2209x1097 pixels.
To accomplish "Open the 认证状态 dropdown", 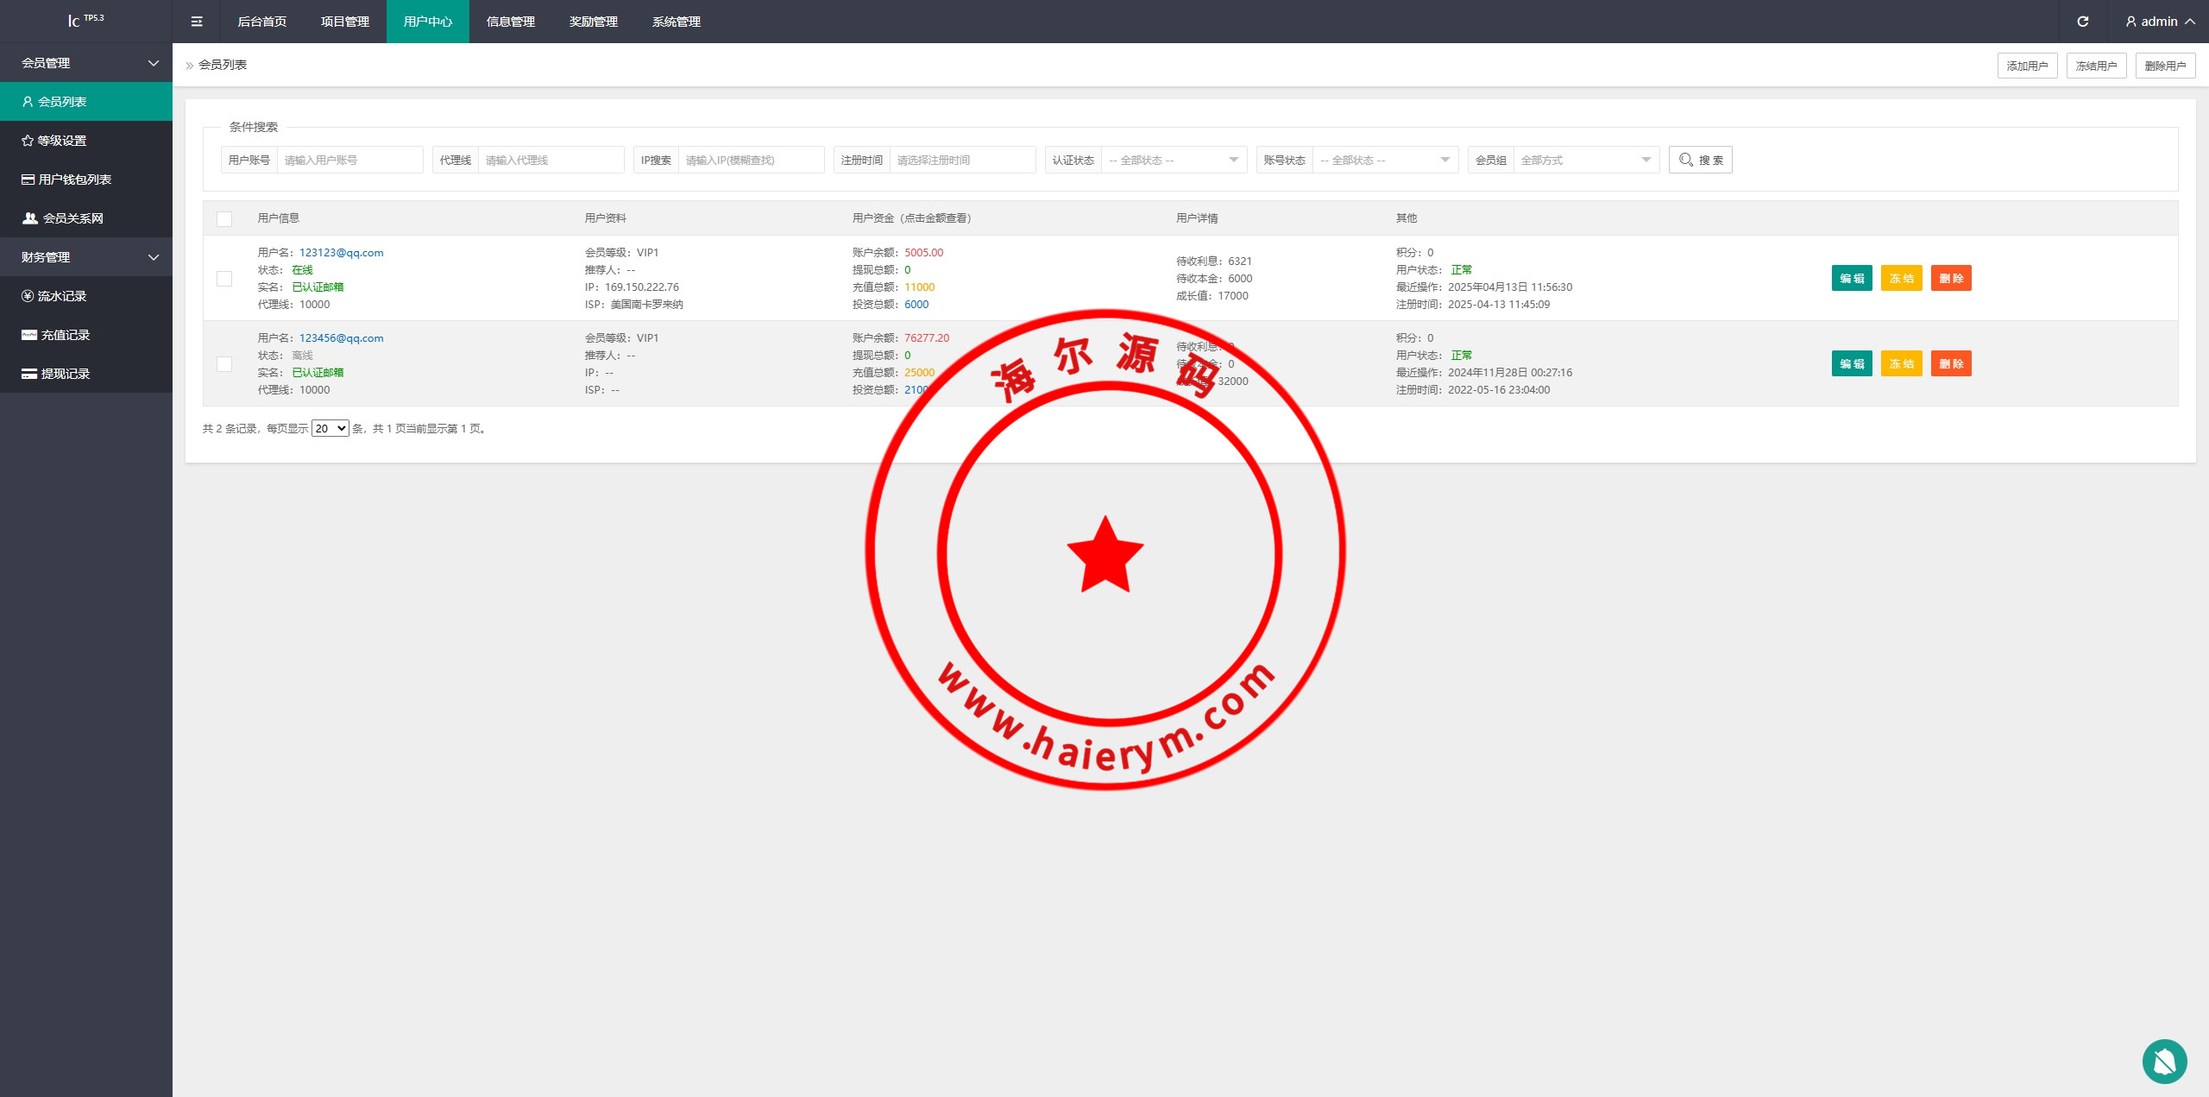I will tap(1174, 160).
